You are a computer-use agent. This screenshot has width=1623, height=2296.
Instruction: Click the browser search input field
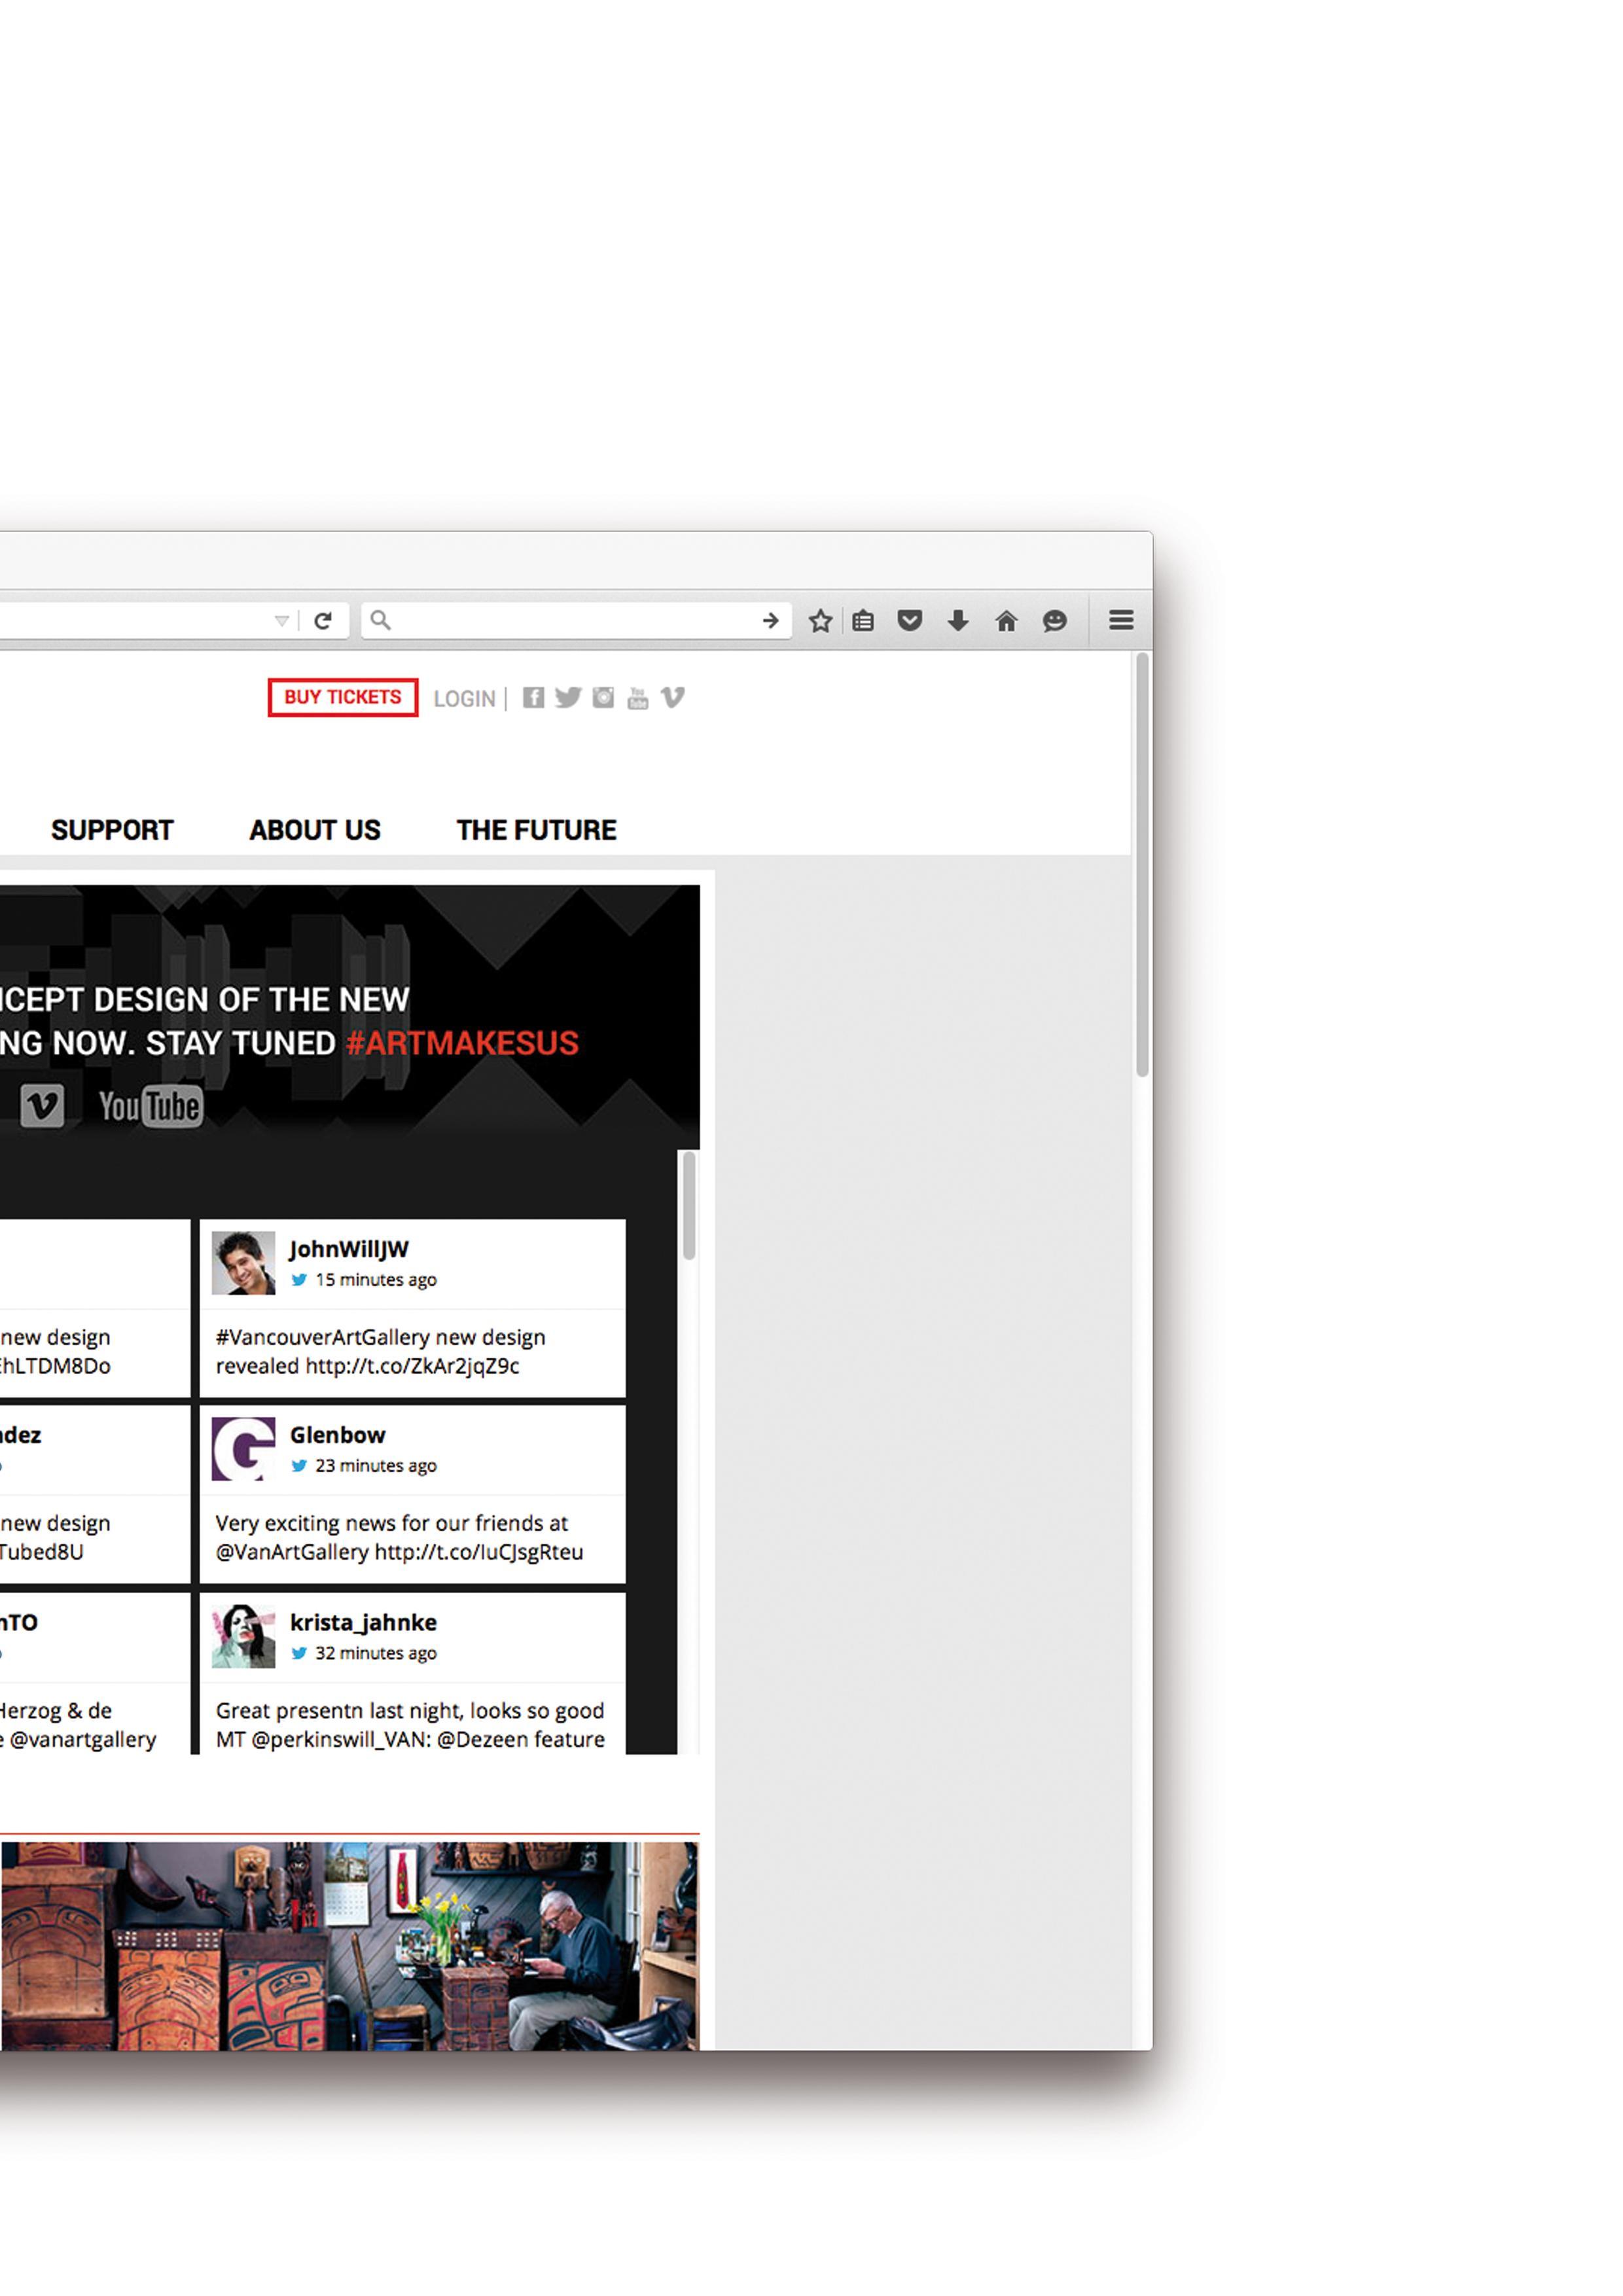tap(570, 621)
